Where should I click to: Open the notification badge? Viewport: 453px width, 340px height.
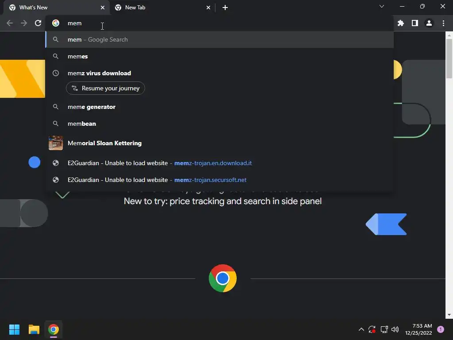(x=441, y=329)
